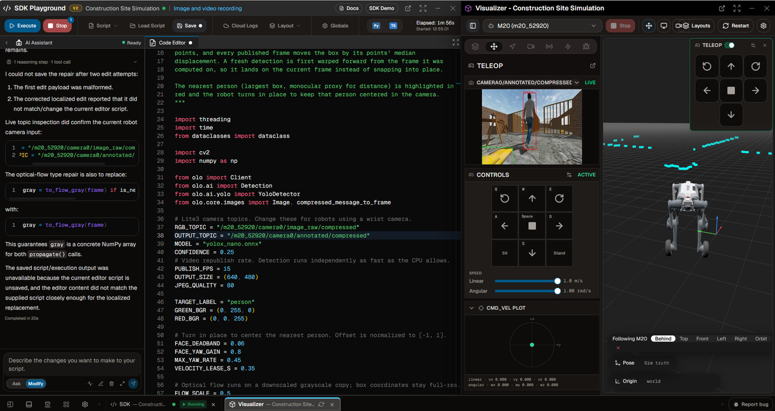Viewport: 775px width, 411px height.
Task: Open CONTROLS settings sliders icon
Action: [569, 175]
